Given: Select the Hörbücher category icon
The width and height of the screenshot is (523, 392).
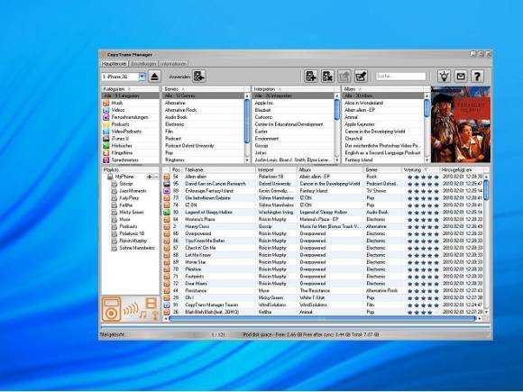Looking at the screenshot, I should (x=106, y=146).
